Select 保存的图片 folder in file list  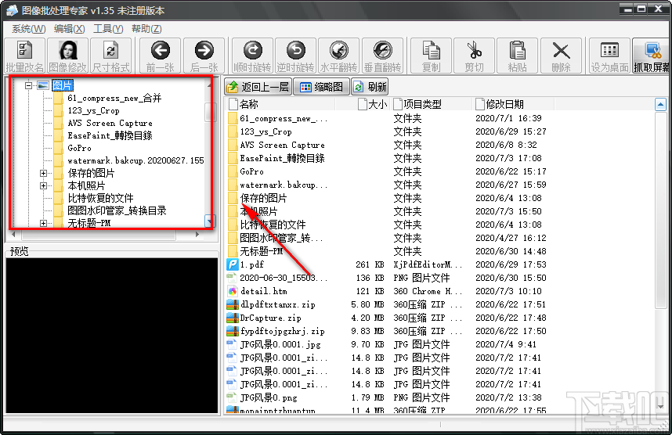click(263, 198)
